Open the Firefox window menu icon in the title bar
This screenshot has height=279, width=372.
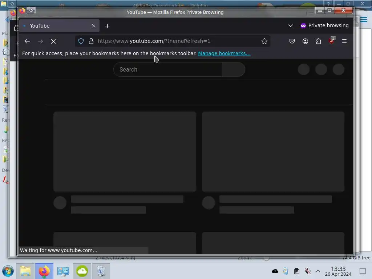22,11
